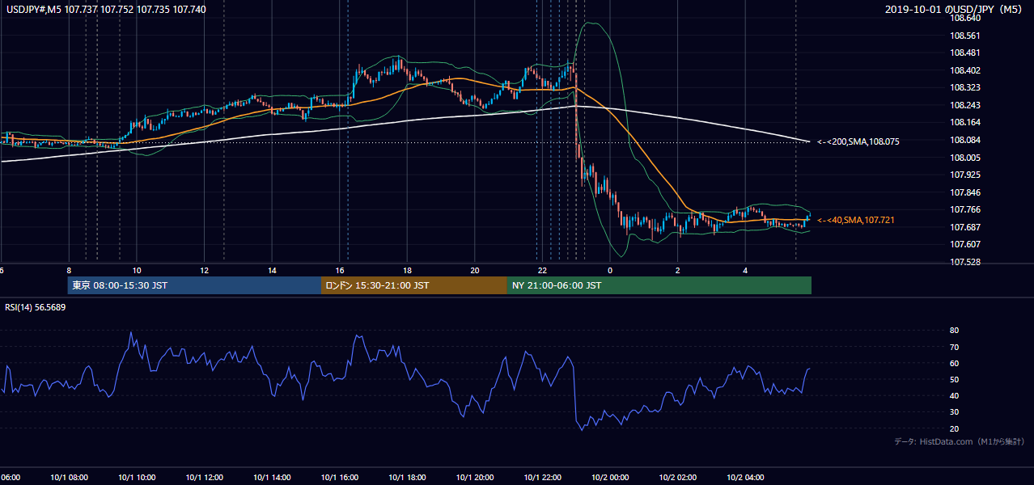Screen dimensions: 1034x485
Task: Click price axis label 108.402
Action: point(965,70)
